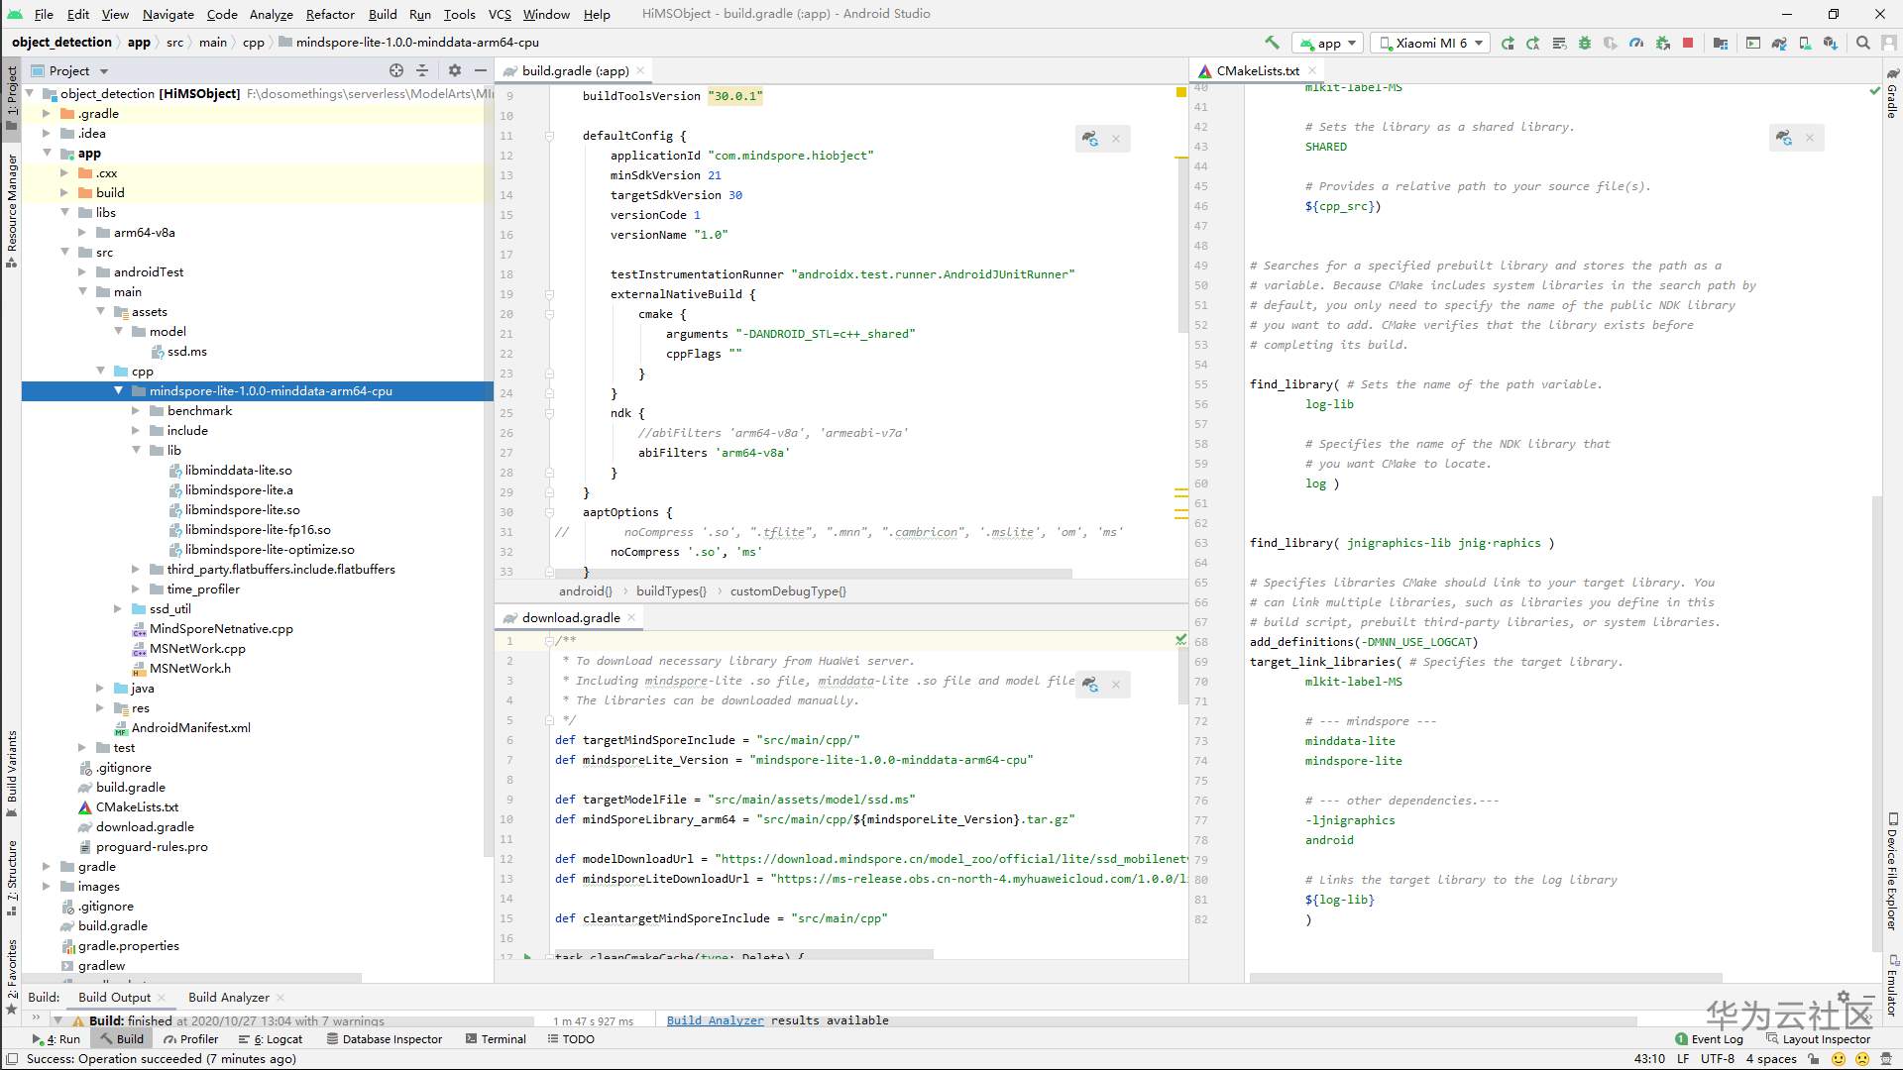Image resolution: width=1903 pixels, height=1070 pixels.
Task: Open the Refactor menu
Action: pos(330,14)
